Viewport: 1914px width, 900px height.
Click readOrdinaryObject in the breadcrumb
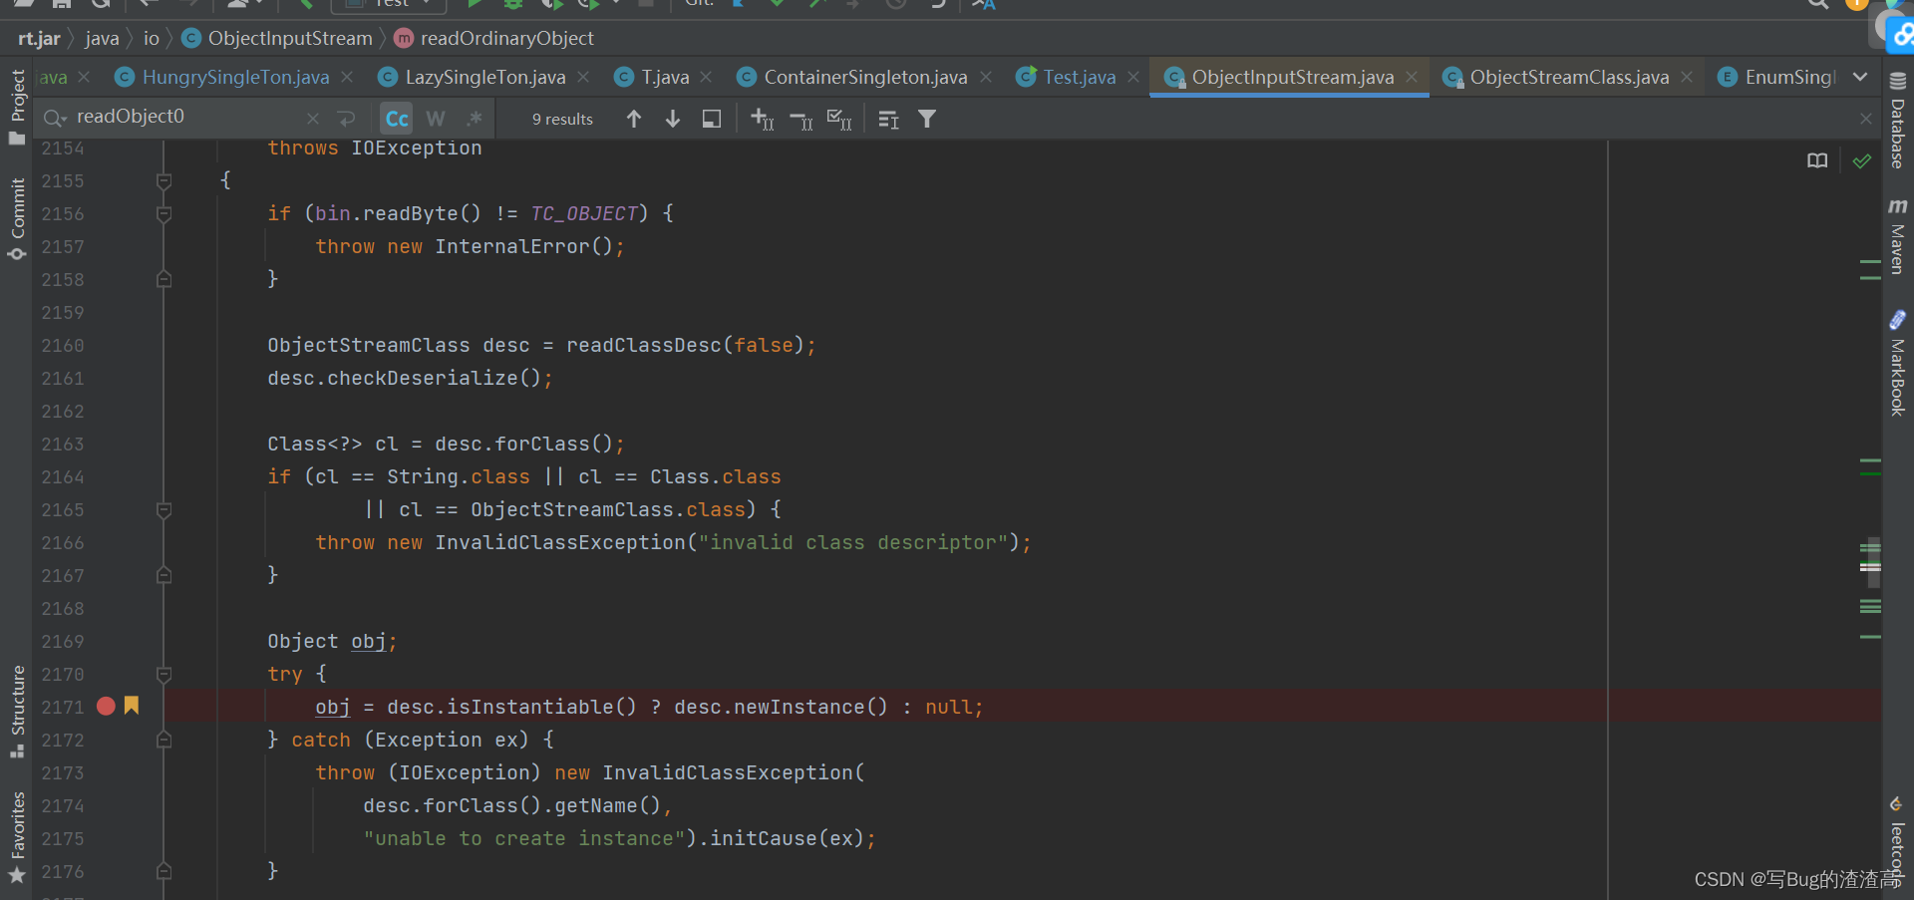(x=494, y=38)
